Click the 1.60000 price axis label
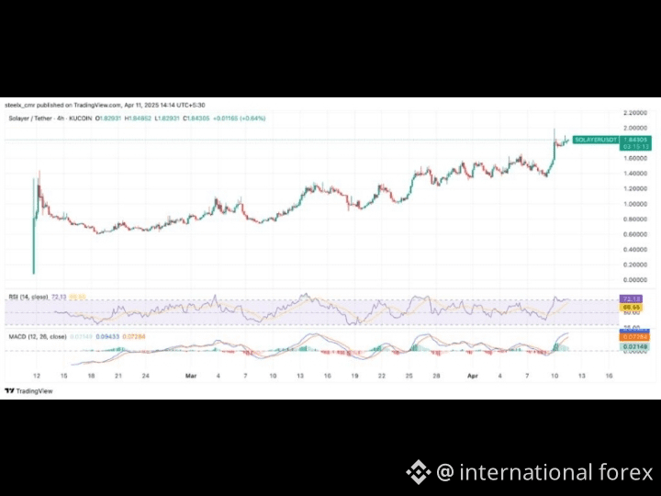This screenshot has height=496, width=661. click(635, 158)
